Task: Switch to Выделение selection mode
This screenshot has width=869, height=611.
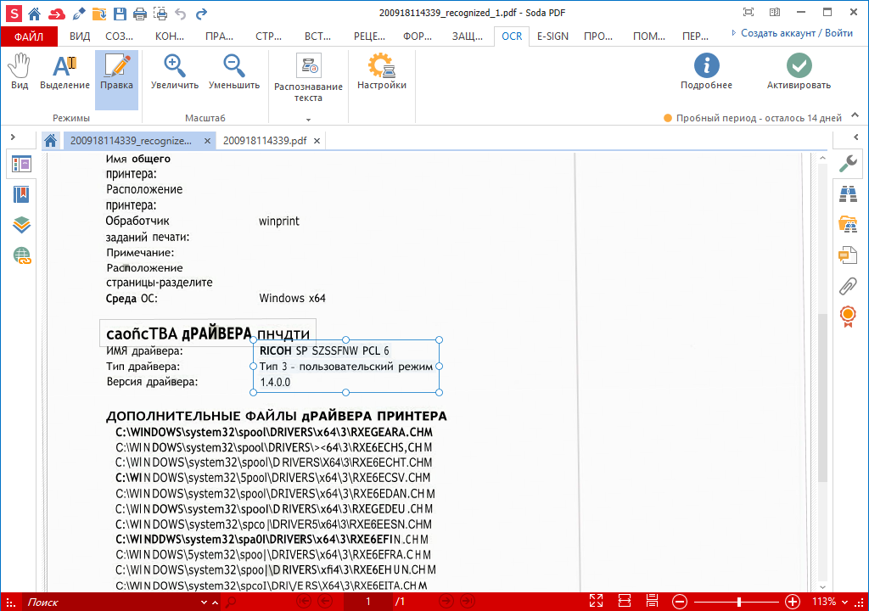Action: coord(64,73)
